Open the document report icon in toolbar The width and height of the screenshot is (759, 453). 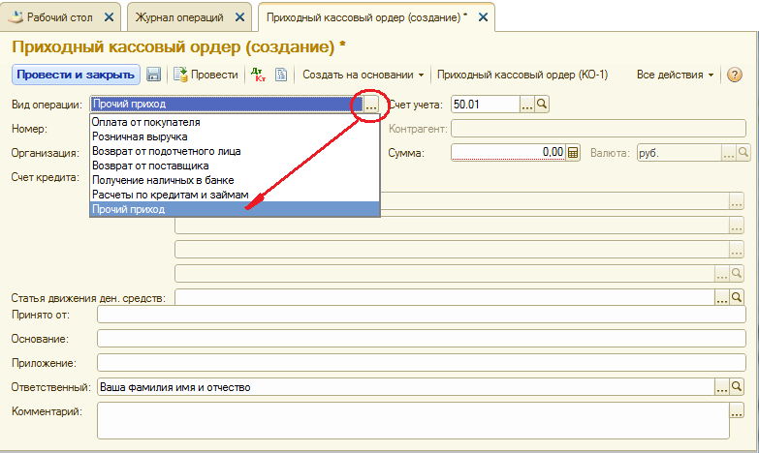[281, 75]
